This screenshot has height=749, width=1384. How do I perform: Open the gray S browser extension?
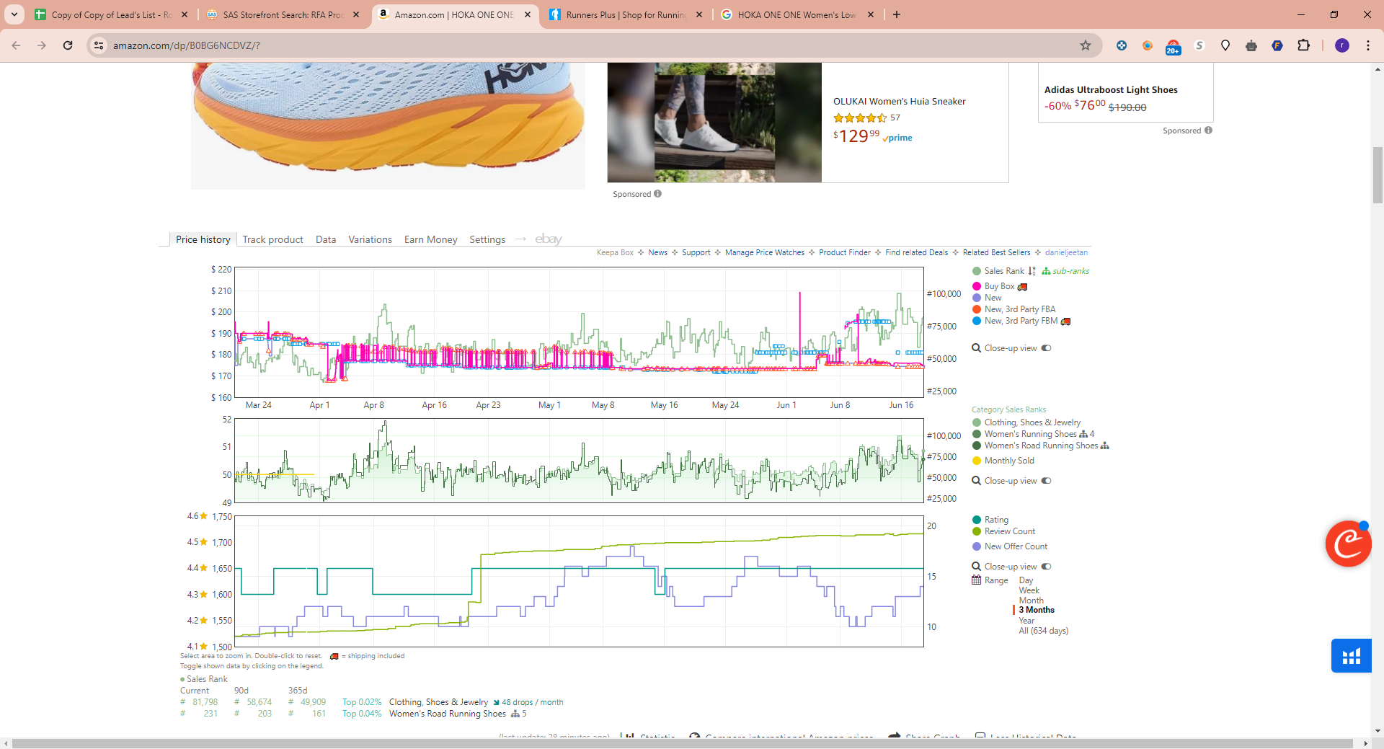1199,45
